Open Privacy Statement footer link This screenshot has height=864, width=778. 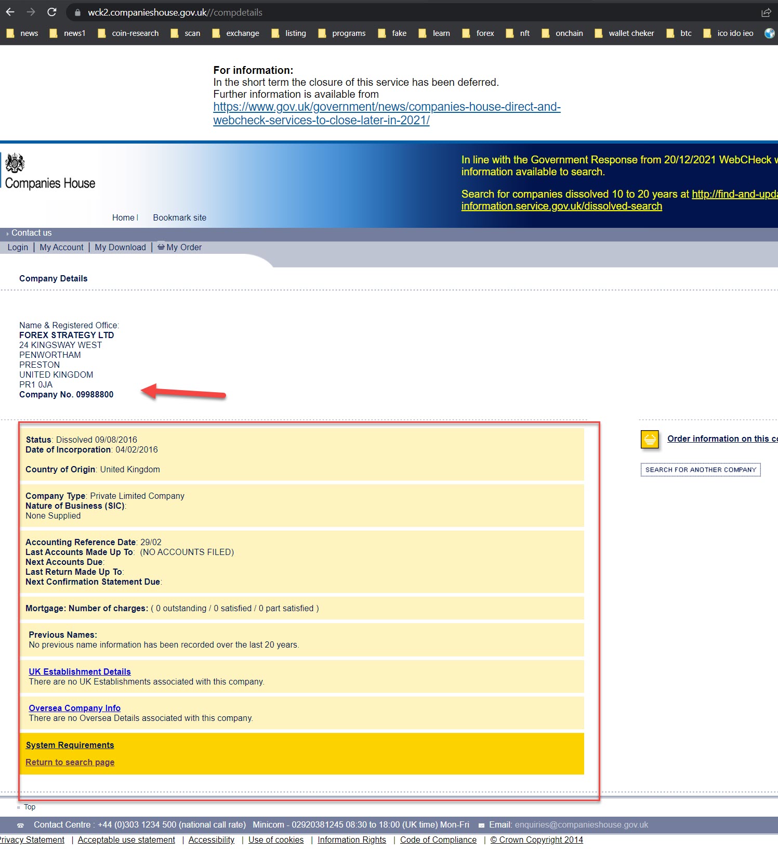click(x=31, y=840)
